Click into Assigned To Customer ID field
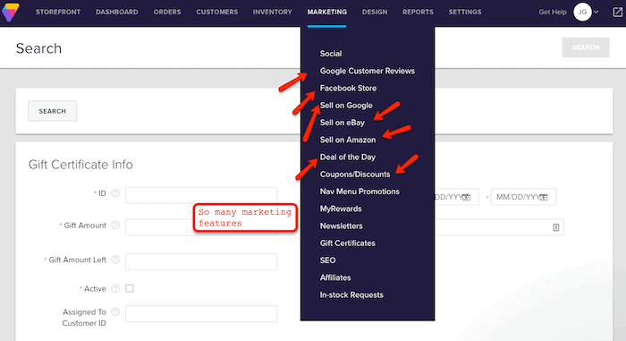The width and height of the screenshot is (626, 341). coord(201,313)
